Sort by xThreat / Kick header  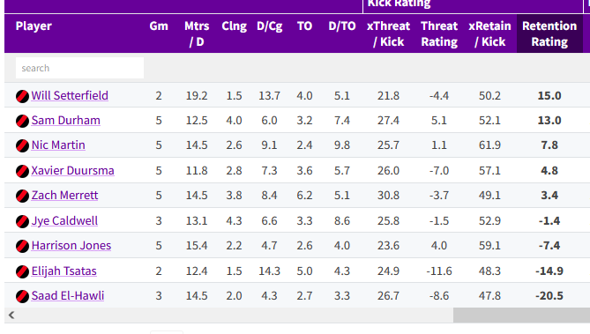point(388,33)
